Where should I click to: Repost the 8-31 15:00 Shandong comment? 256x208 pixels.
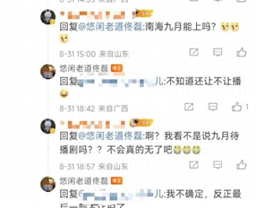194,52
